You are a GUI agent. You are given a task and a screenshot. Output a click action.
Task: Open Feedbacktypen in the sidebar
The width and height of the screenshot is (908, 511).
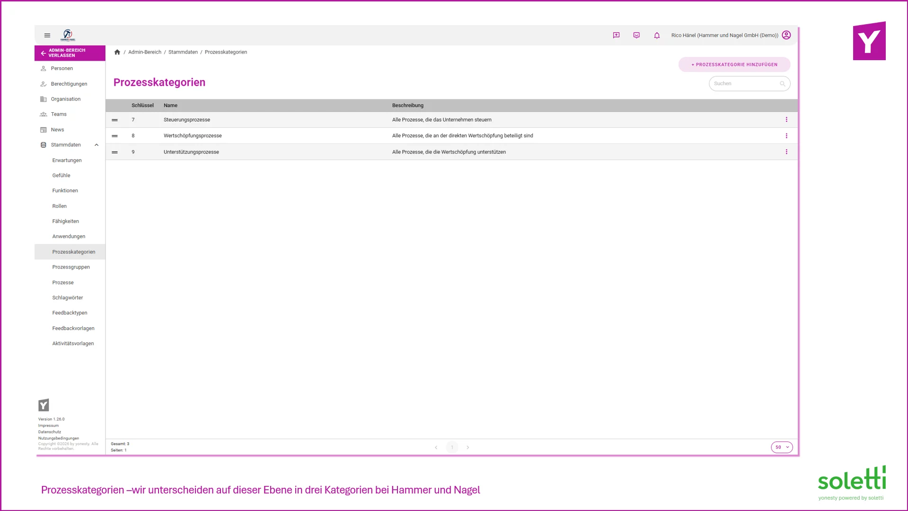point(70,313)
